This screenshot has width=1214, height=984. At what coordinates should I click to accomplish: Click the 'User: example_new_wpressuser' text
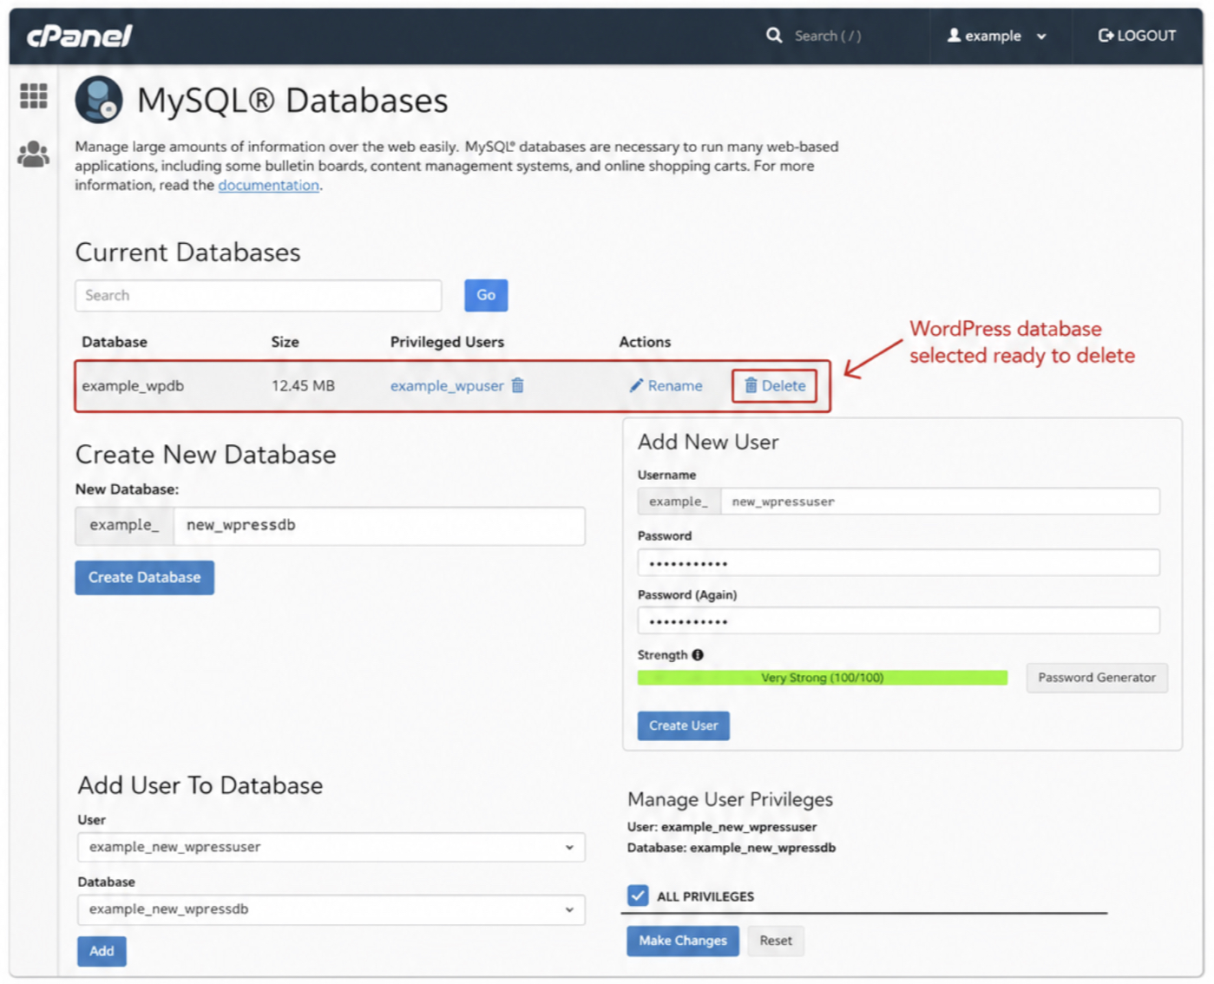click(x=722, y=827)
